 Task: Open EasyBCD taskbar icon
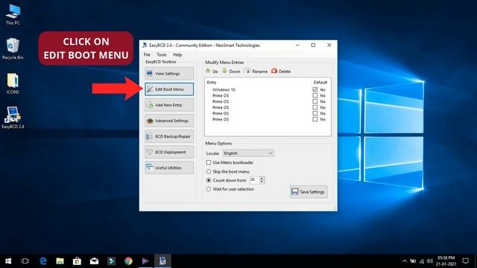click(x=162, y=261)
